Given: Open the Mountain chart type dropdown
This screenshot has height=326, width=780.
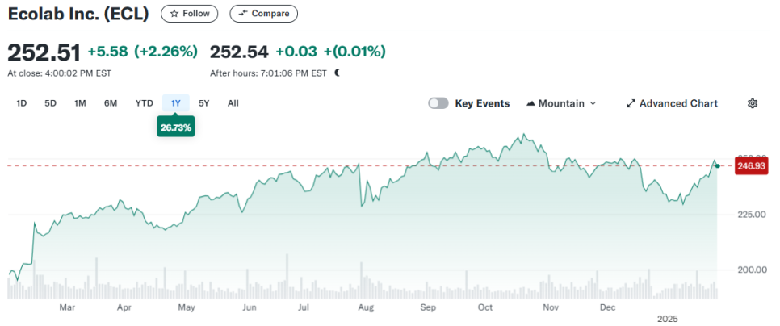Looking at the screenshot, I should pyautogui.click(x=560, y=103).
